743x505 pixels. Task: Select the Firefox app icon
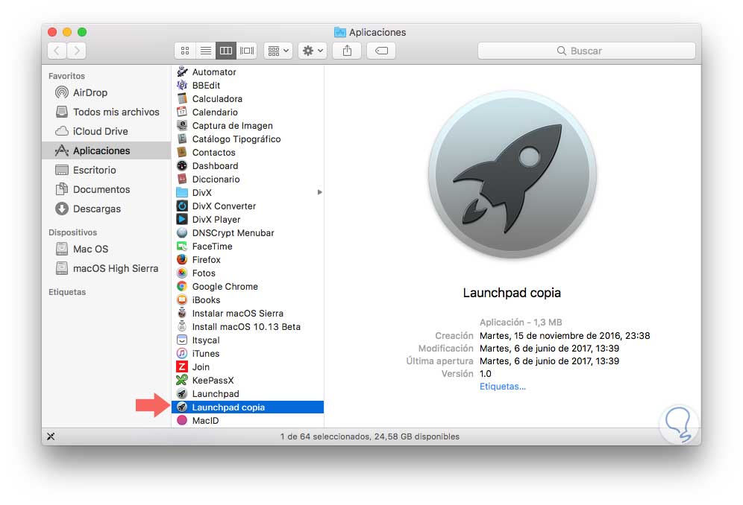tap(182, 260)
